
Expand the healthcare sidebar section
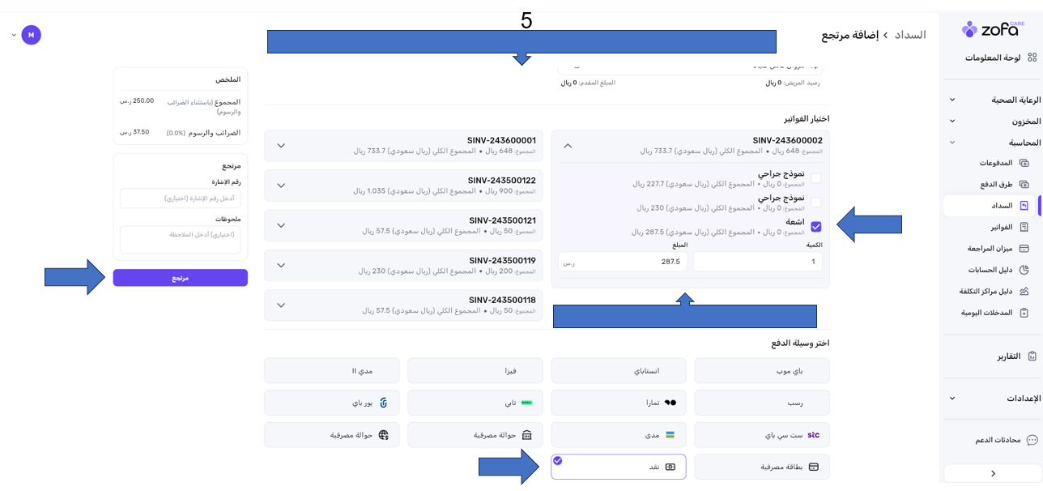(x=952, y=100)
